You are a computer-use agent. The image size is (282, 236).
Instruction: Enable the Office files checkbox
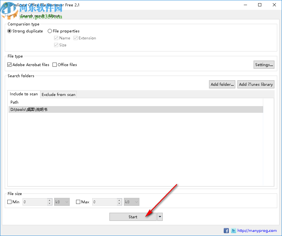54,64
